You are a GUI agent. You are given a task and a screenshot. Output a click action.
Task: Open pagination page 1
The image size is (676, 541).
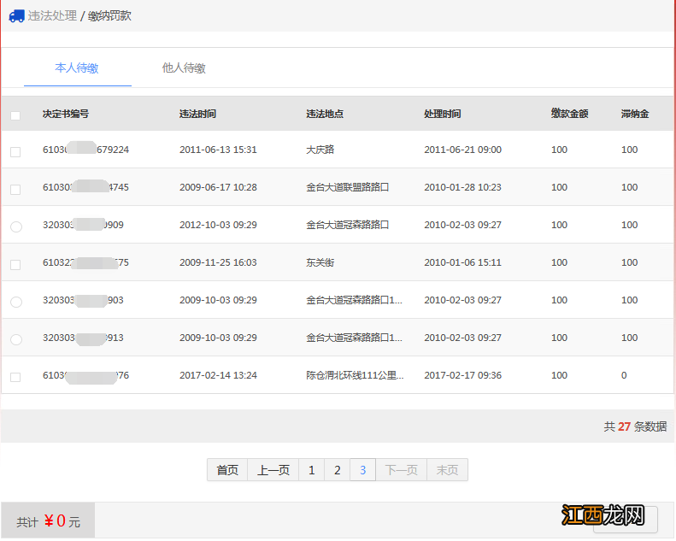pyautogui.click(x=312, y=470)
